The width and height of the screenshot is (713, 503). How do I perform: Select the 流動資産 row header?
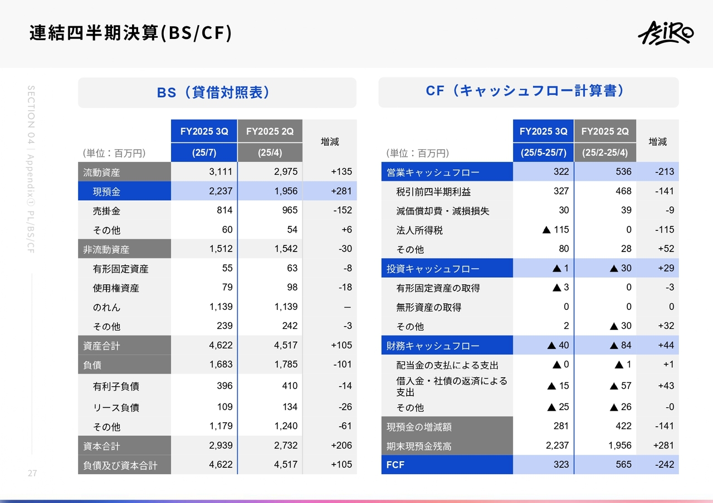[x=101, y=172]
